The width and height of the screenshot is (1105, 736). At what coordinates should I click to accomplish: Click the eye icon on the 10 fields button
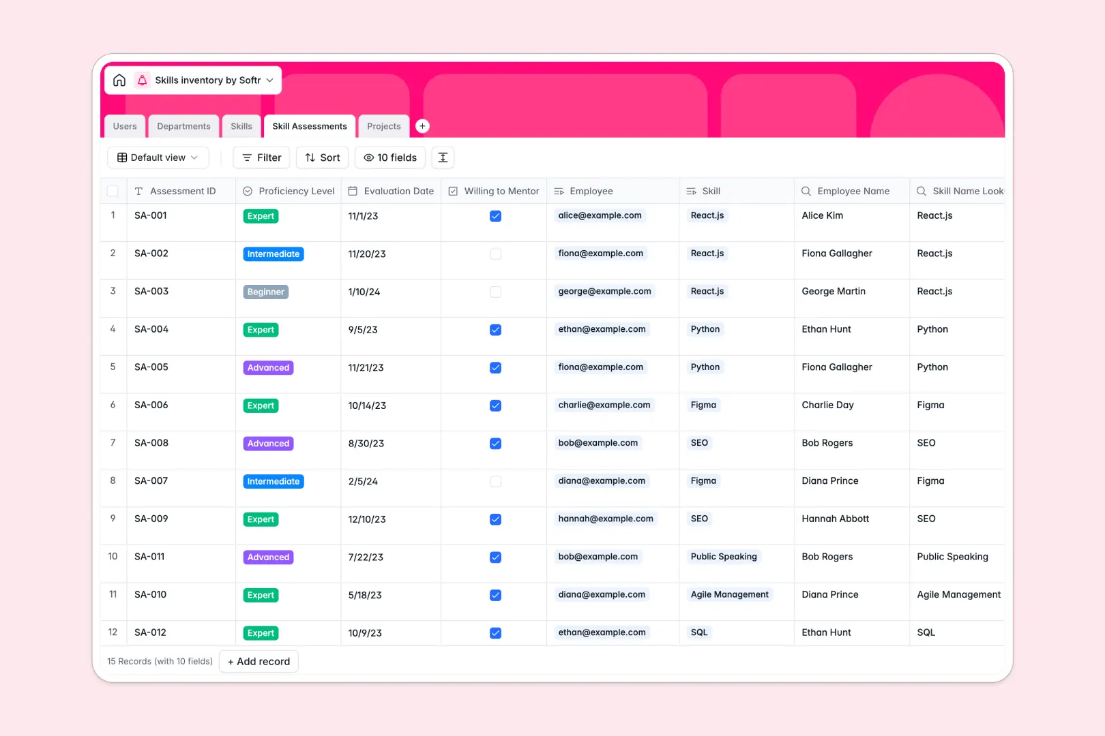[x=368, y=157]
